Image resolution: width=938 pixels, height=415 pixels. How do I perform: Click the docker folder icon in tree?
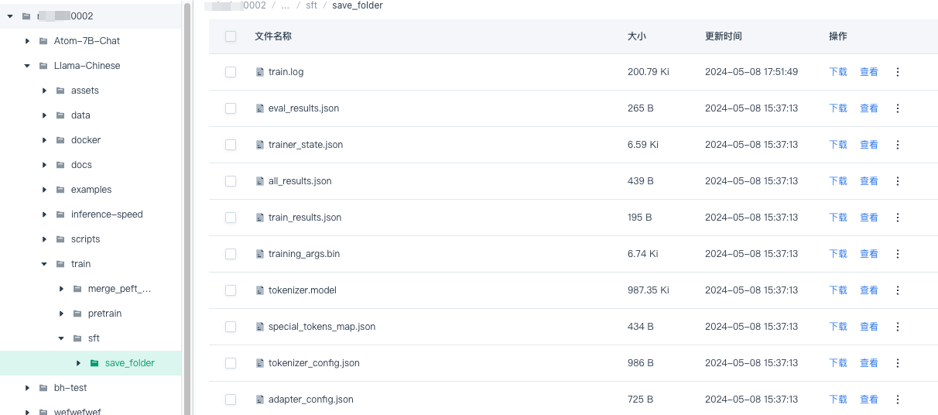[x=60, y=140]
